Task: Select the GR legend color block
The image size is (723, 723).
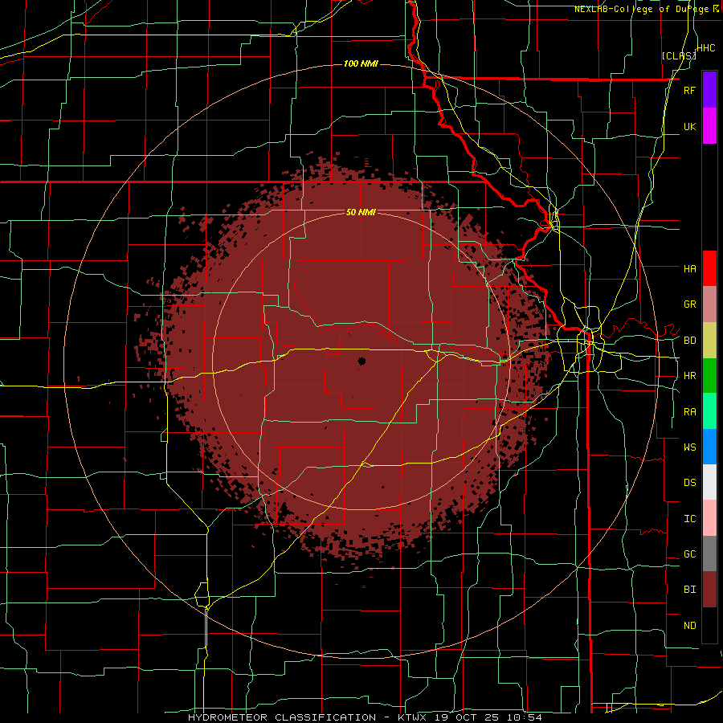Action: (709, 304)
